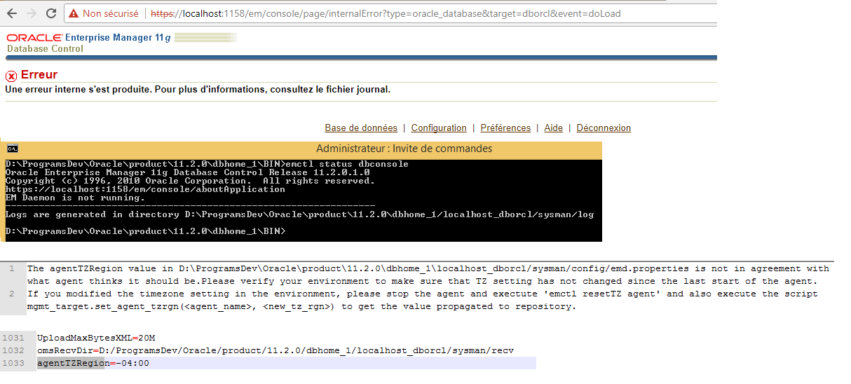Click the agentTZRegion=-04:00 line
851x384 pixels.
pos(93,363)
